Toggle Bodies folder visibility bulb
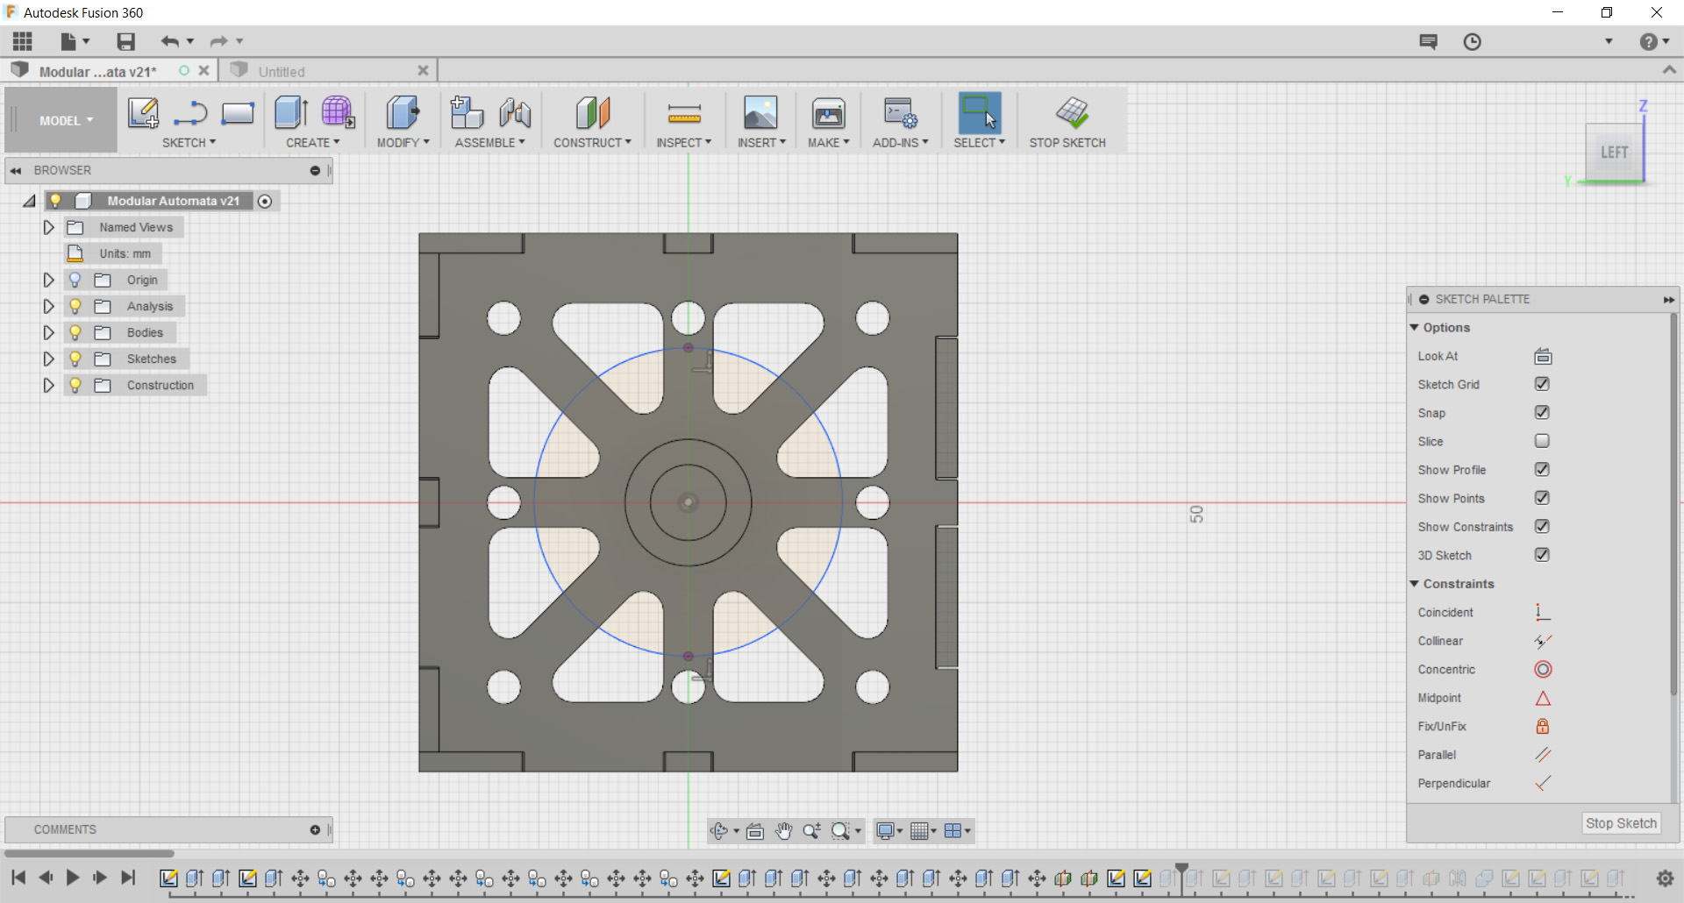Image resolution: width=1684 pixels, height=903 pixels. point(75,332)
